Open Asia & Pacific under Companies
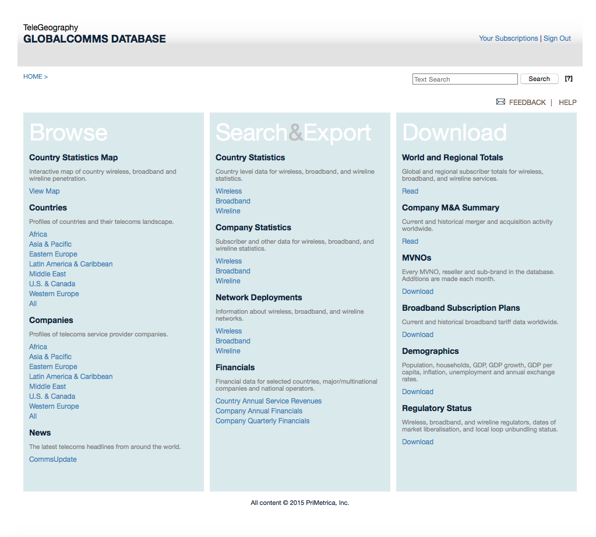Screen dimensions: 596x537 tap(50, 357)
